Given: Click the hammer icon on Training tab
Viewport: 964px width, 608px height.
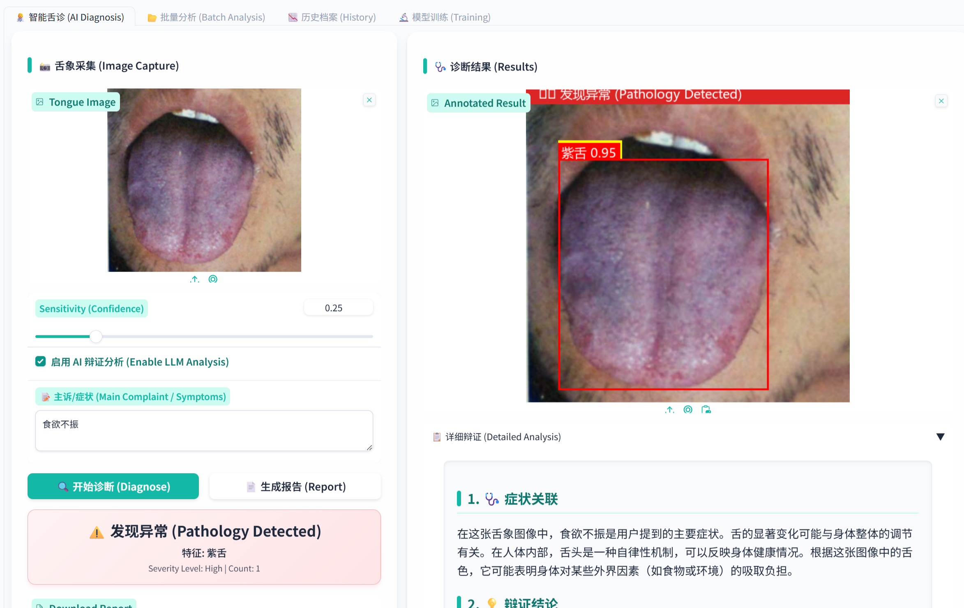Looking at the screenshot, I should click(403, 17).
